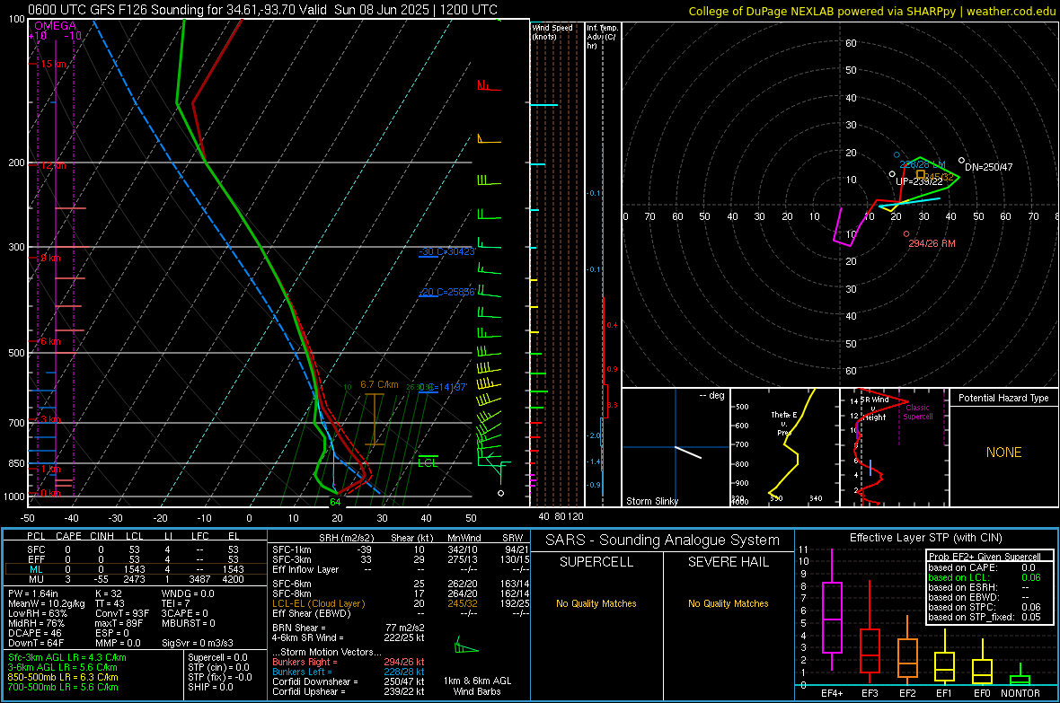Viewport: 1060px width, 703px height.
Task: Click the 'Effective Layer STP (with CIN)' title
Action: click(925, 538)
